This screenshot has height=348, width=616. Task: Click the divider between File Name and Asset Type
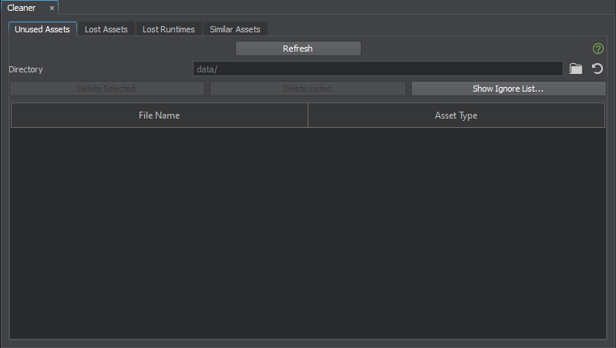pos(308,115)
